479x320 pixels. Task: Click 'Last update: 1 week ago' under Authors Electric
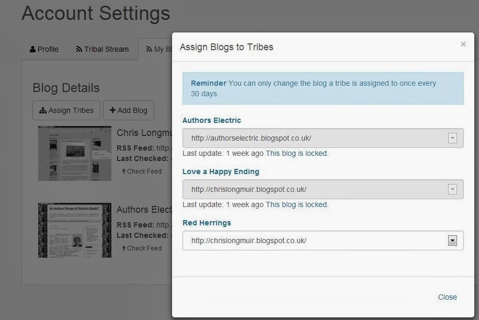coord(223,153)
